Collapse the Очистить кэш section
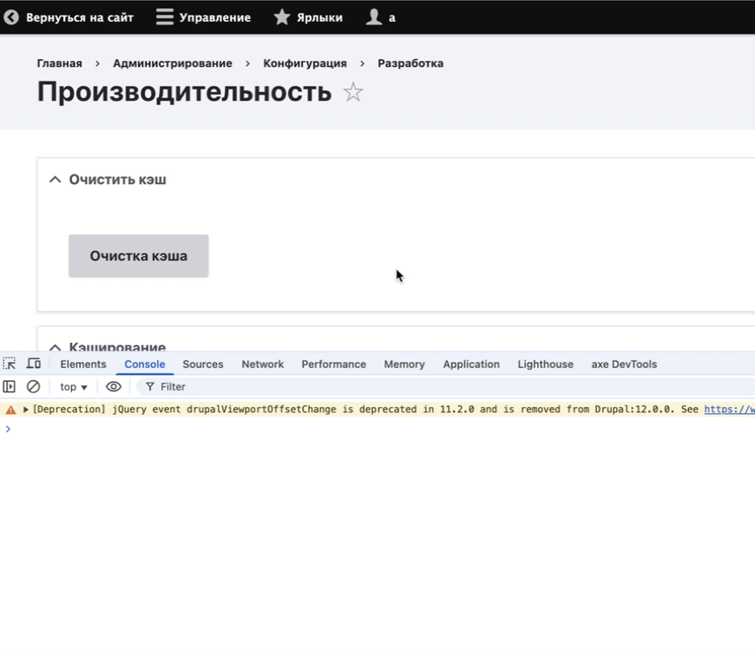755x651 pixels. [x=56, y=180]
